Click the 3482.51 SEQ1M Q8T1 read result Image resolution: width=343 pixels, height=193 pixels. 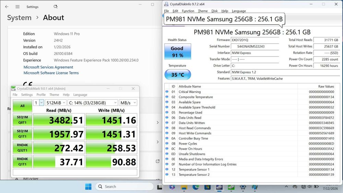click(x=59, y=120)
